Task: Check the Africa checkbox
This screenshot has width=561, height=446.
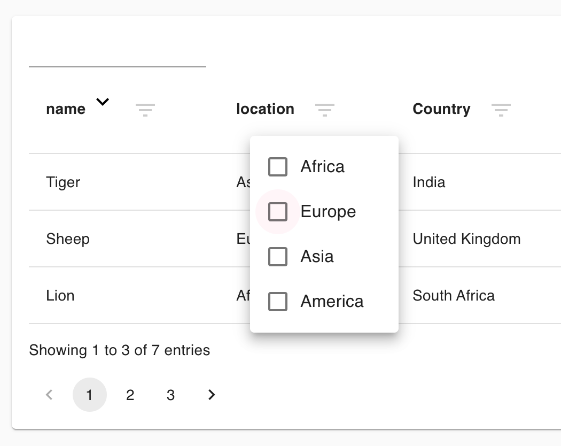Action: point(278,166)
